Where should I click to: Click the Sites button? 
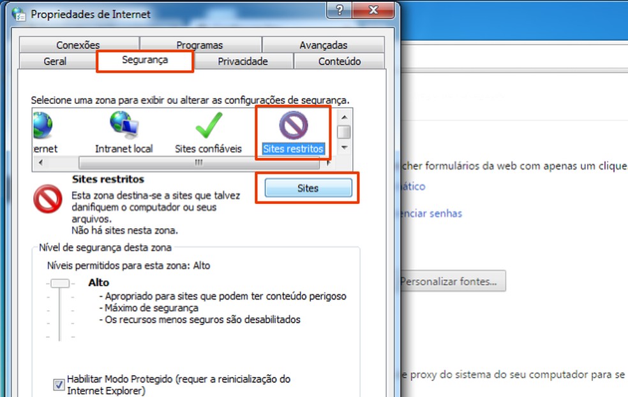(308, 188)
